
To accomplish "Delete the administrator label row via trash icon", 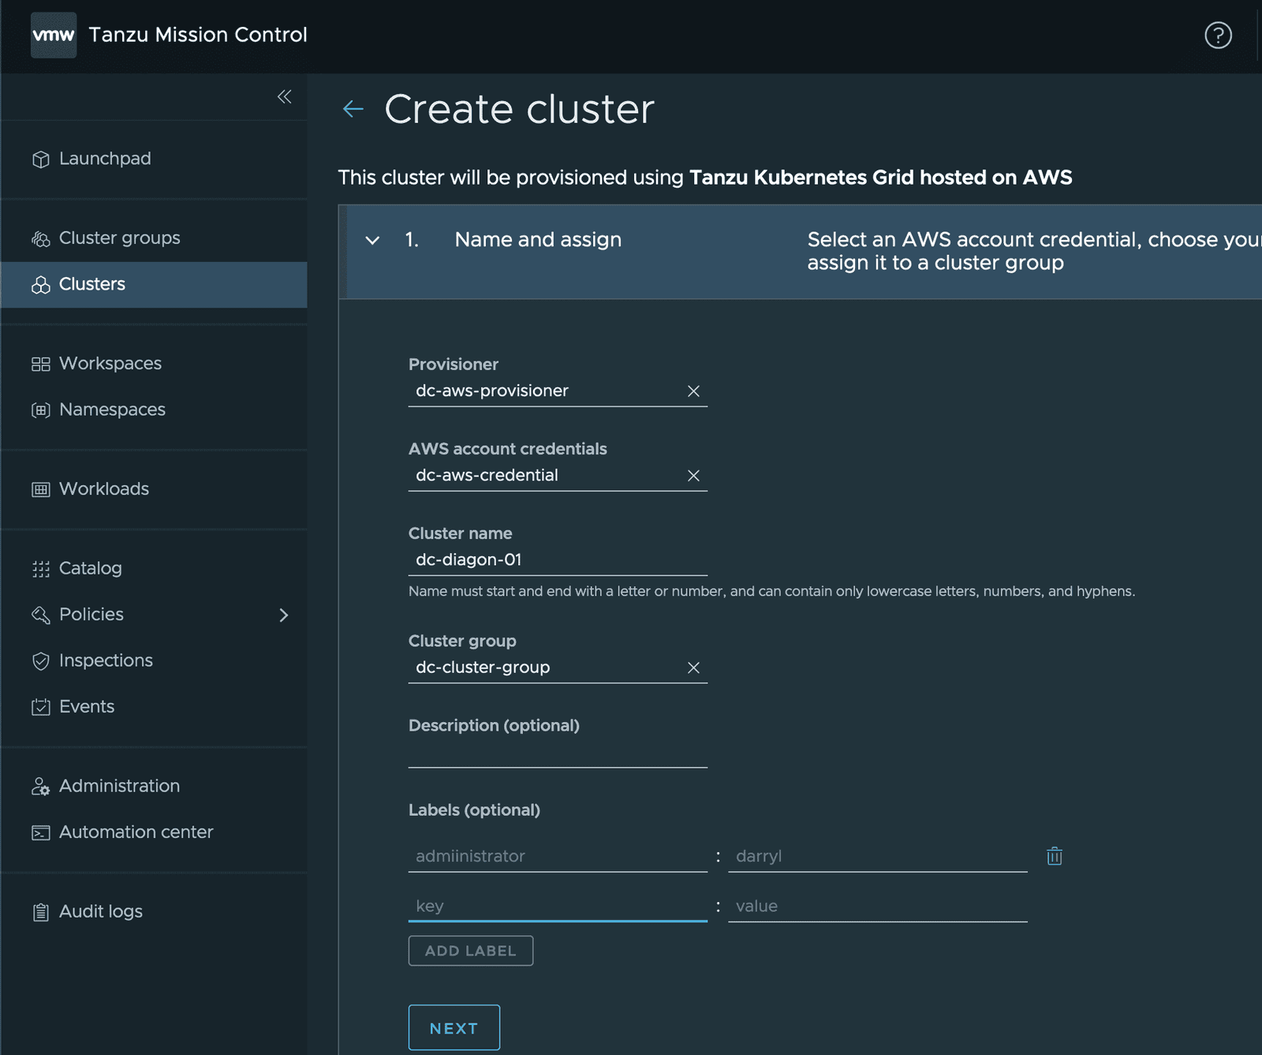I will [x=1054, y=856].
